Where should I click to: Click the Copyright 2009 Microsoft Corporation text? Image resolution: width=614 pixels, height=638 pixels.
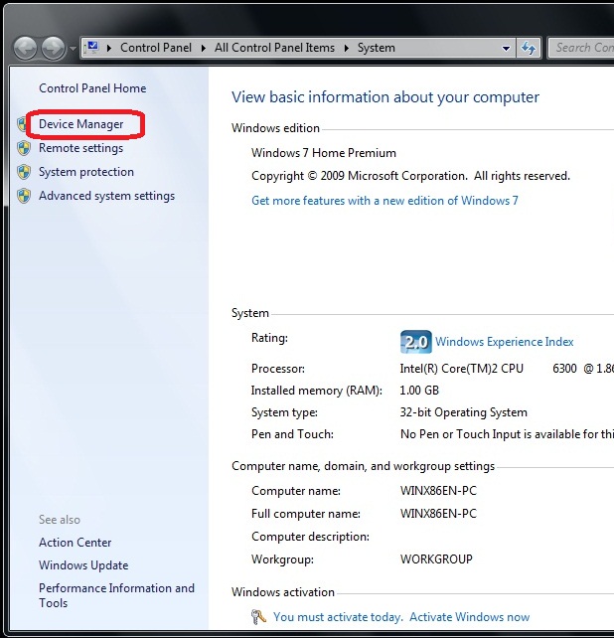(x=410, y=176)
